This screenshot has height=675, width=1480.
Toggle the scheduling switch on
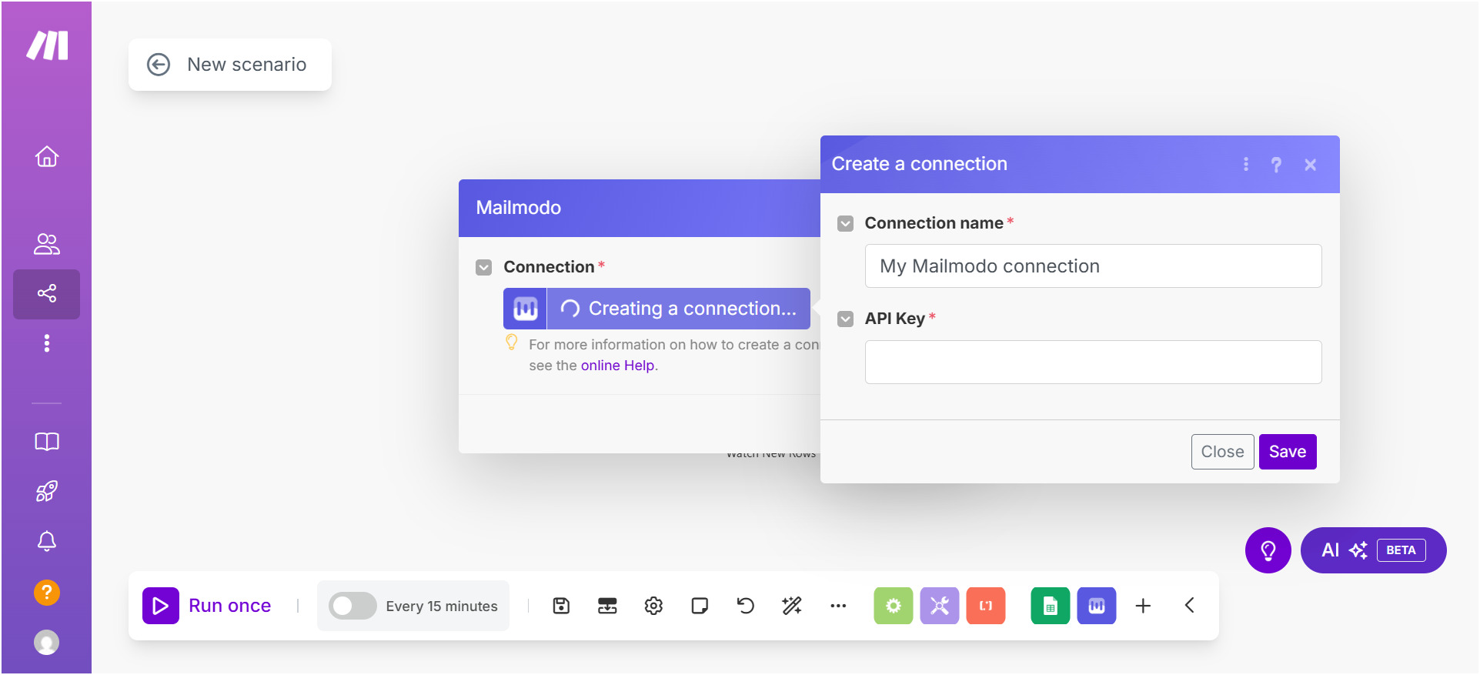(352, 606)
